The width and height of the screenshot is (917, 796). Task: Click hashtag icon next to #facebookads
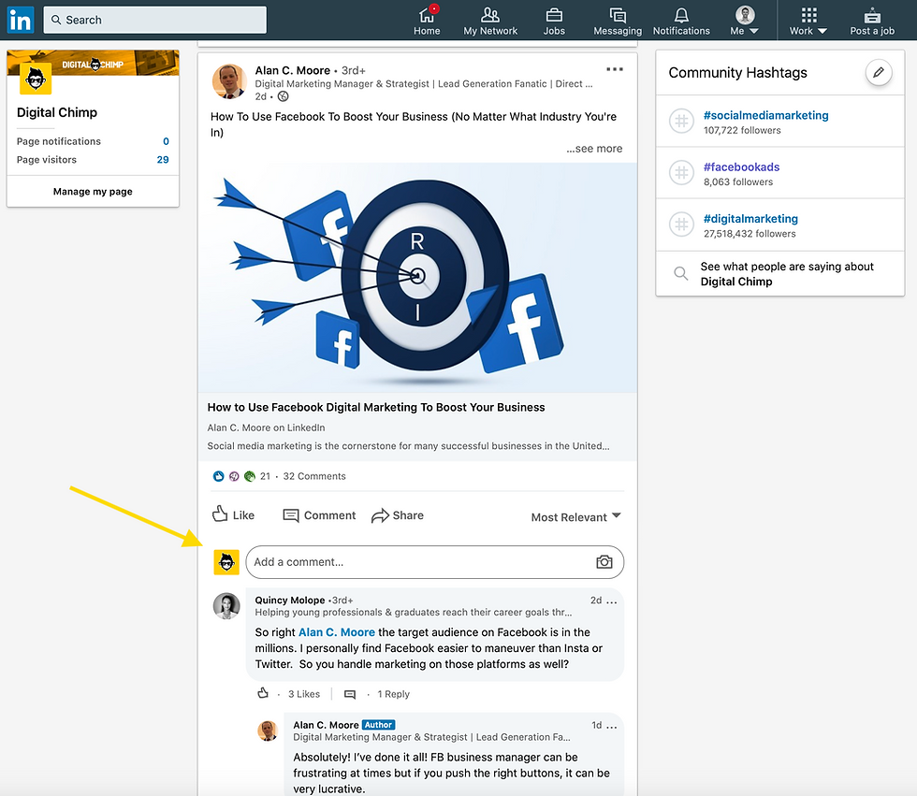point(681,173)
